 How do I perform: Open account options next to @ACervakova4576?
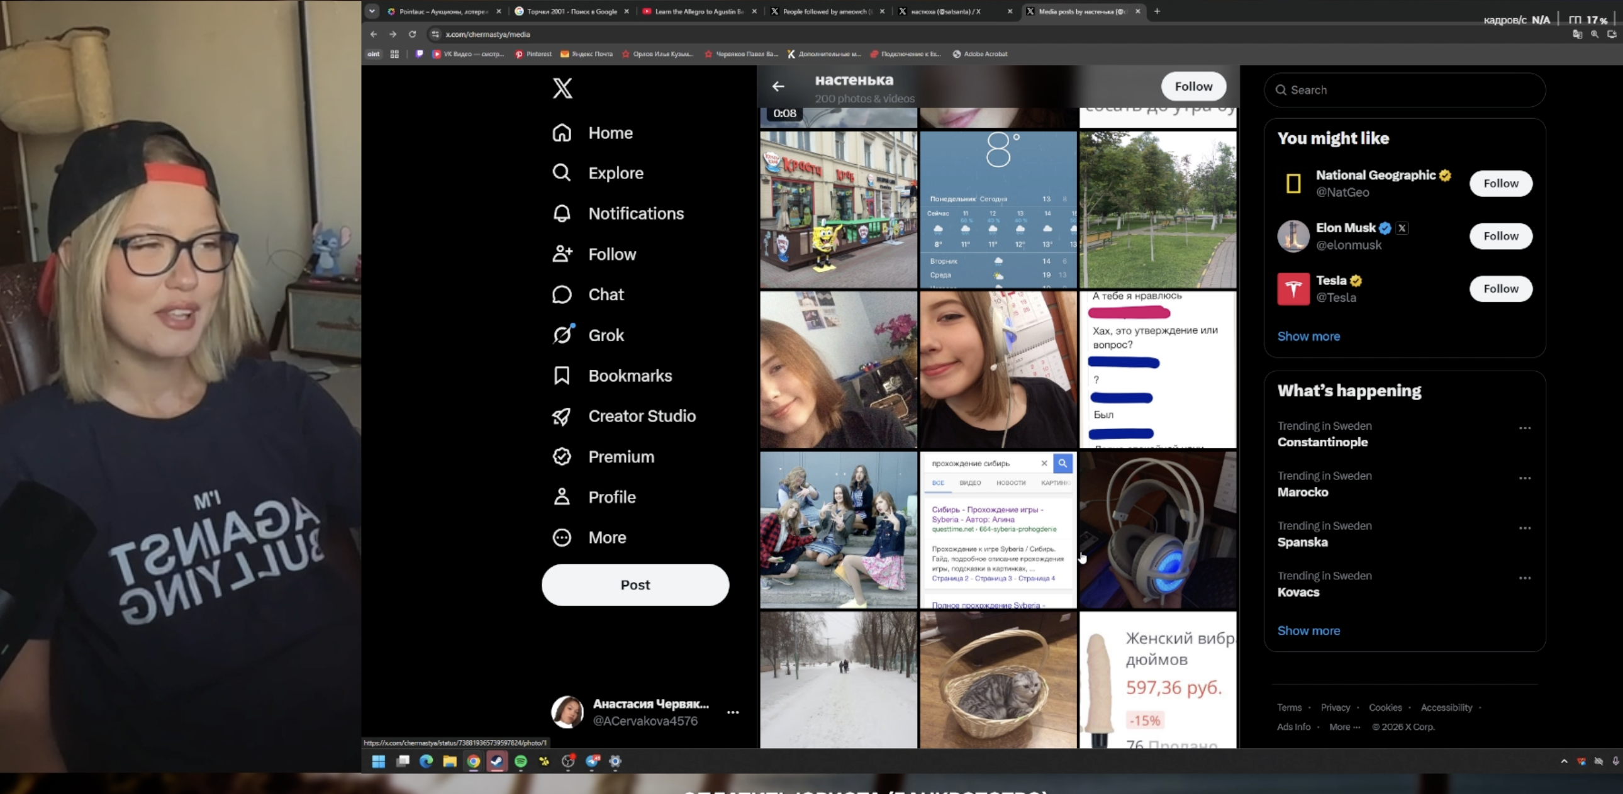pos(733,712)
